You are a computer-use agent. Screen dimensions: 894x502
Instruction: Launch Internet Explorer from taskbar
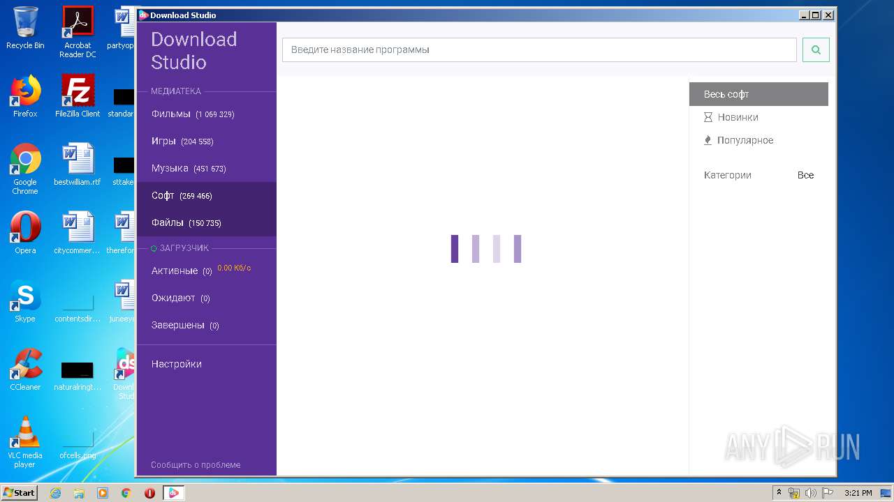[x=55, y=493]
